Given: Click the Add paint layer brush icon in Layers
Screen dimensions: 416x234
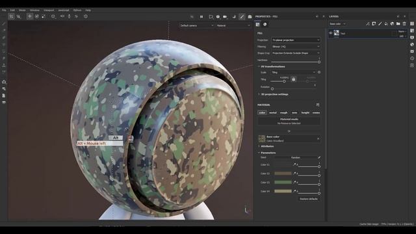Looking at the screenshot, I should 380,24.
